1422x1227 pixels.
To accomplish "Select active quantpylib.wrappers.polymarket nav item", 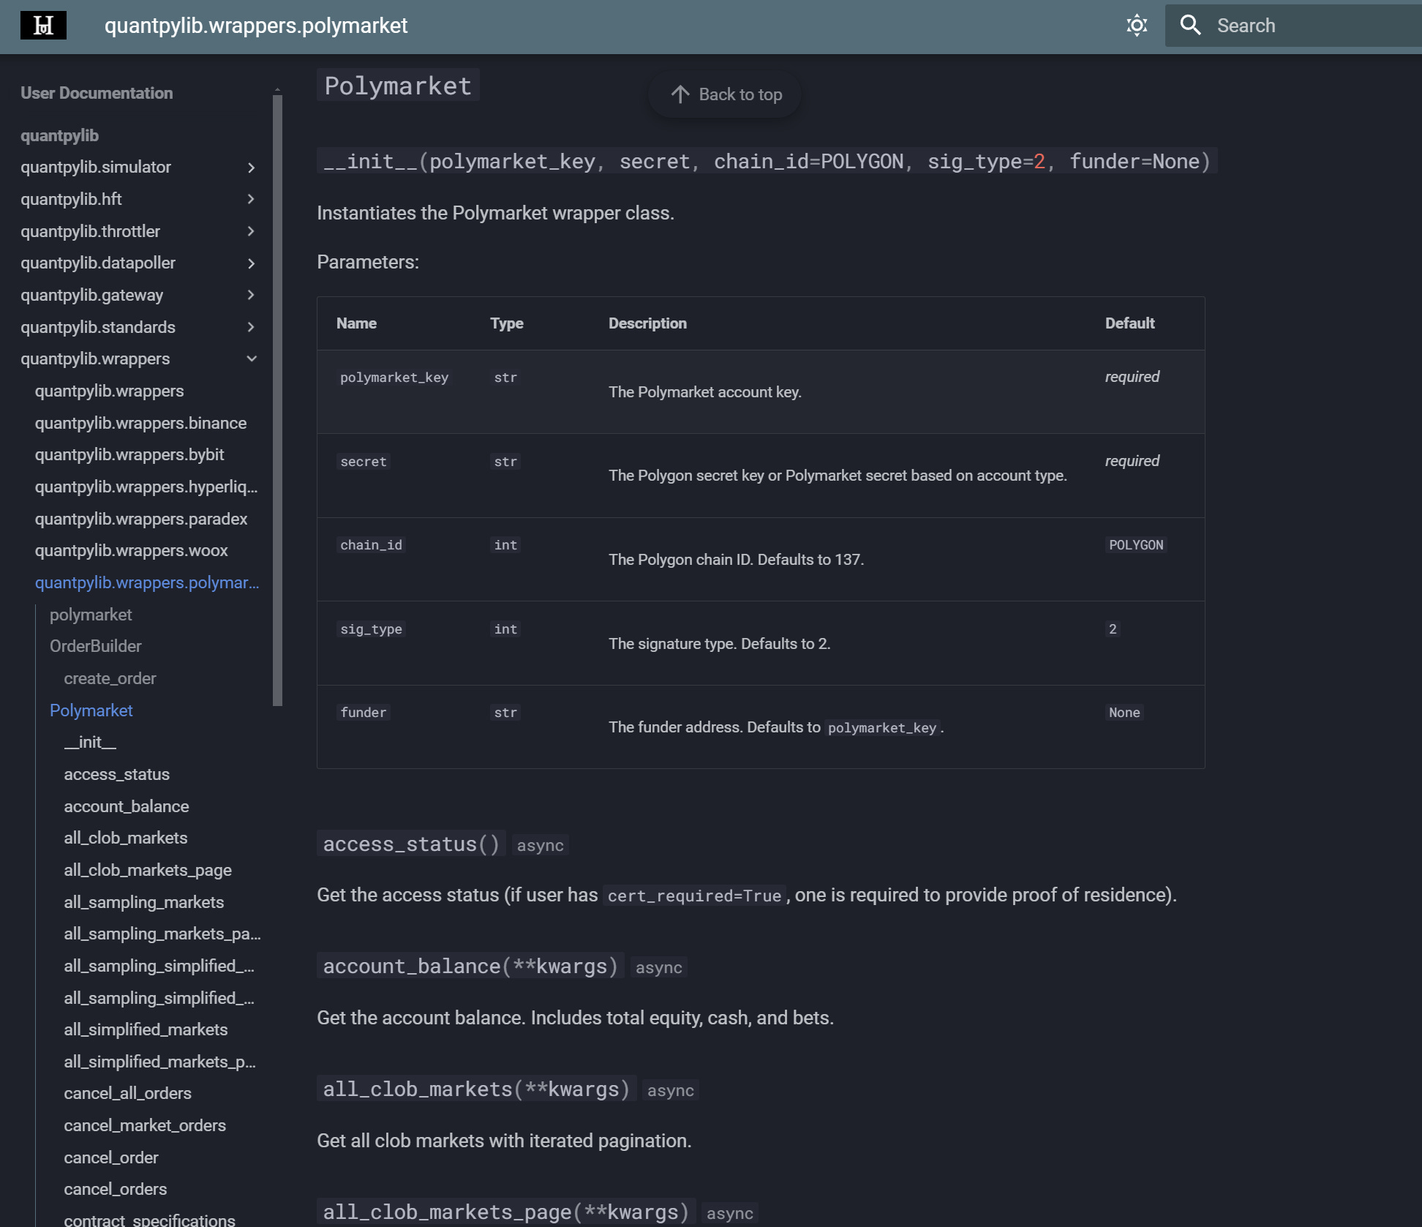I will tap(147, 582).
